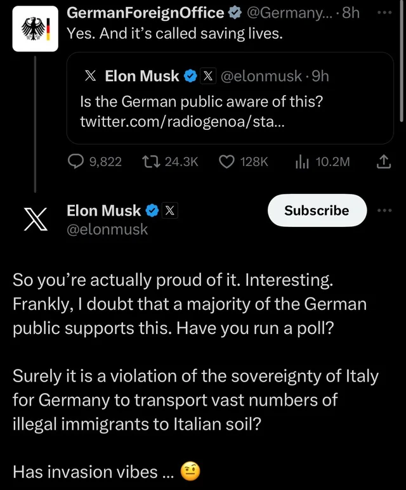The height and width of the screenshot is (490, 406).
Task: Open the @elonmusk handle under Elon Musk
Action: pos(107,229)
